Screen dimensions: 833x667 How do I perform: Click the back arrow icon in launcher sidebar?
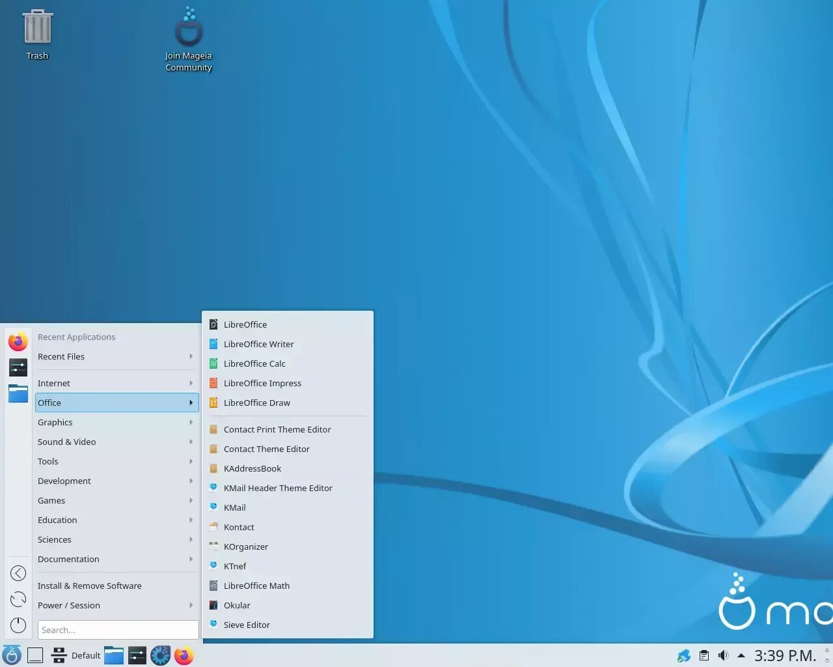click(x=18, y=573)
